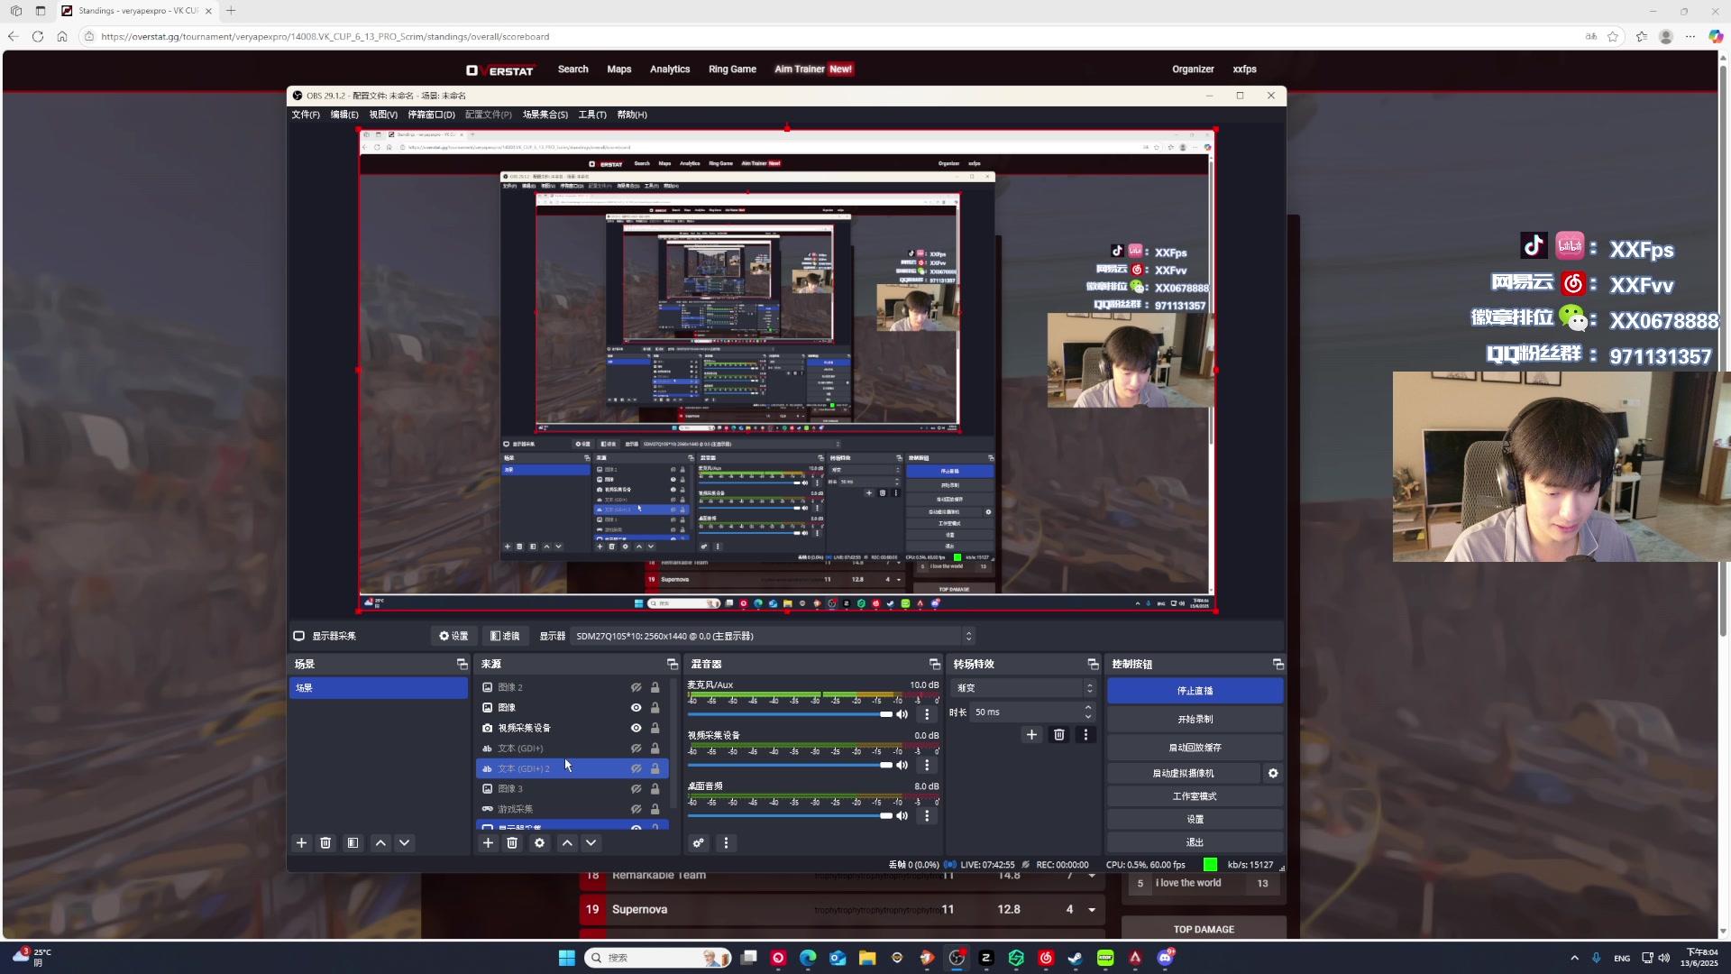The height and width of the screenshot is (974, 1731).
Task: Increase transition 时长 stepper up arrow
Action: pos(1088,708)
